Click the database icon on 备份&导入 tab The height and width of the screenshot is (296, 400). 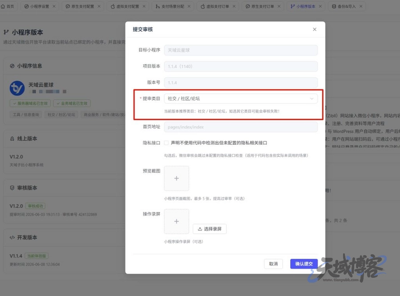[x=334, y=6]
